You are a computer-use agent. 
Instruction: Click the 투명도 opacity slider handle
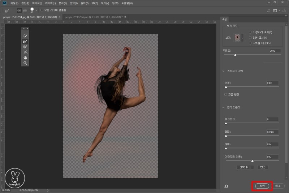(x=235, y=55)
